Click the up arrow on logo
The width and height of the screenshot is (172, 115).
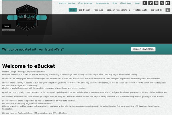coord(26,9)
